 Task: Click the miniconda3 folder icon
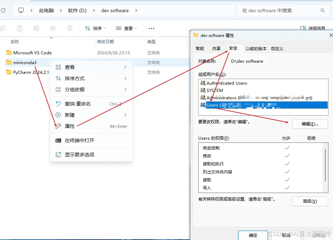[9, 62]
